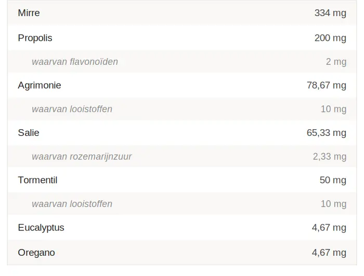This screenshot has height=276, width=364.
Task: Select the 50 mg Tormentil amount
Action: 333,180
